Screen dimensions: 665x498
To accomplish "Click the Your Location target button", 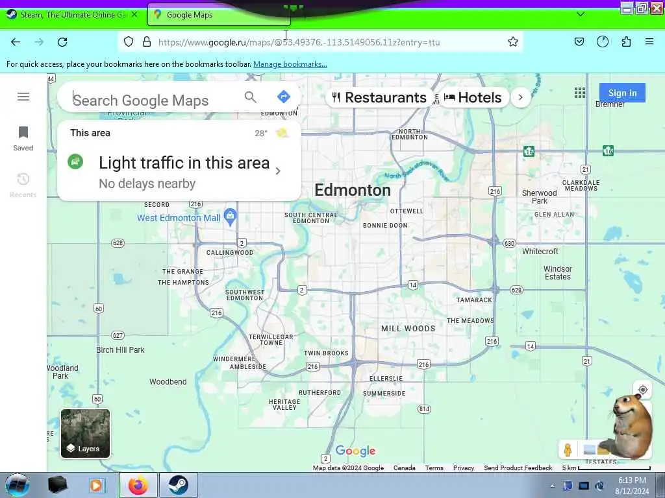I will pyautogui.click(x=642, y=390).
